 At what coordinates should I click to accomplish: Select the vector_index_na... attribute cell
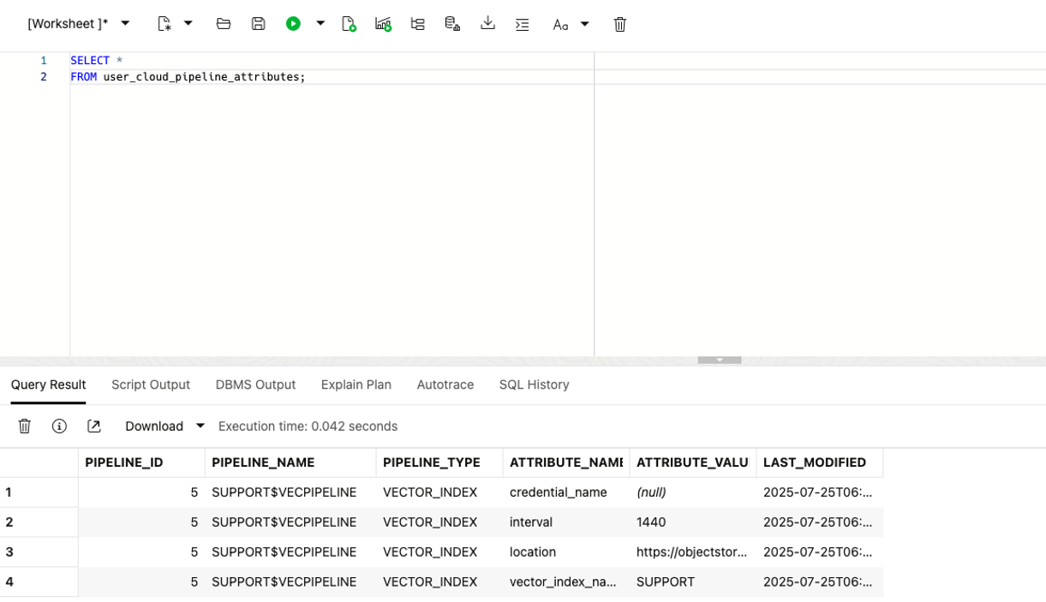pyautogui.click(x=566, y=582)
